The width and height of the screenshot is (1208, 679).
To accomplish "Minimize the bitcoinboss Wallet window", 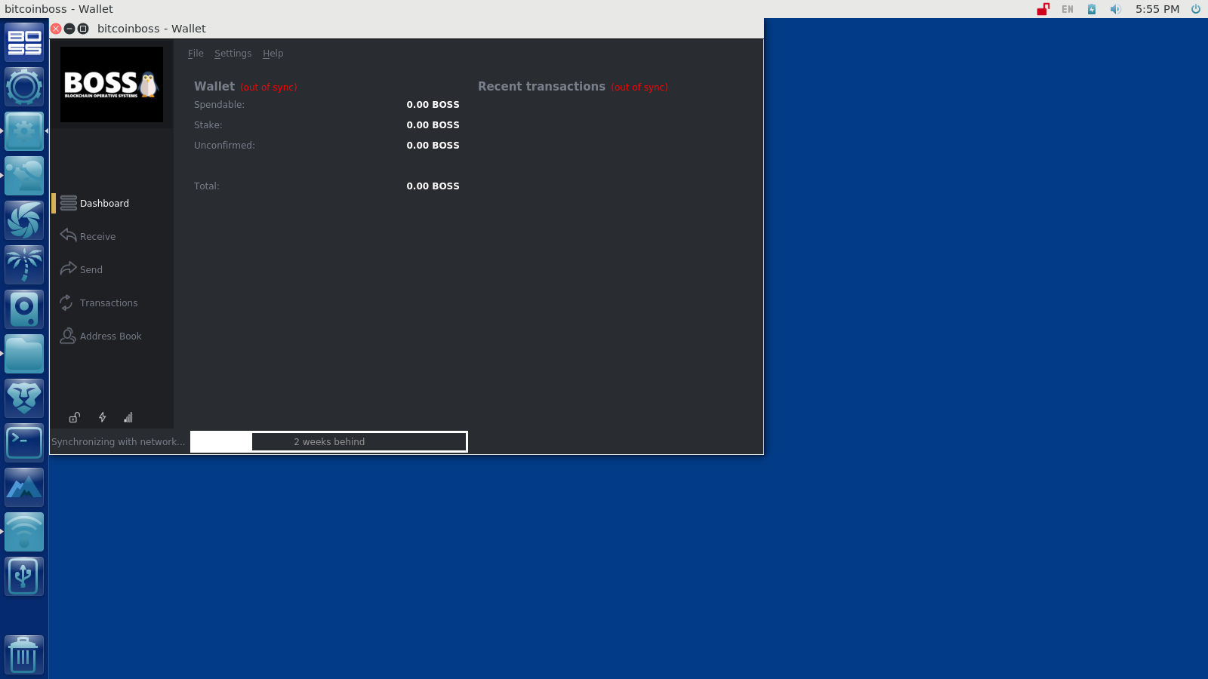I will click(x=69, y=29).
